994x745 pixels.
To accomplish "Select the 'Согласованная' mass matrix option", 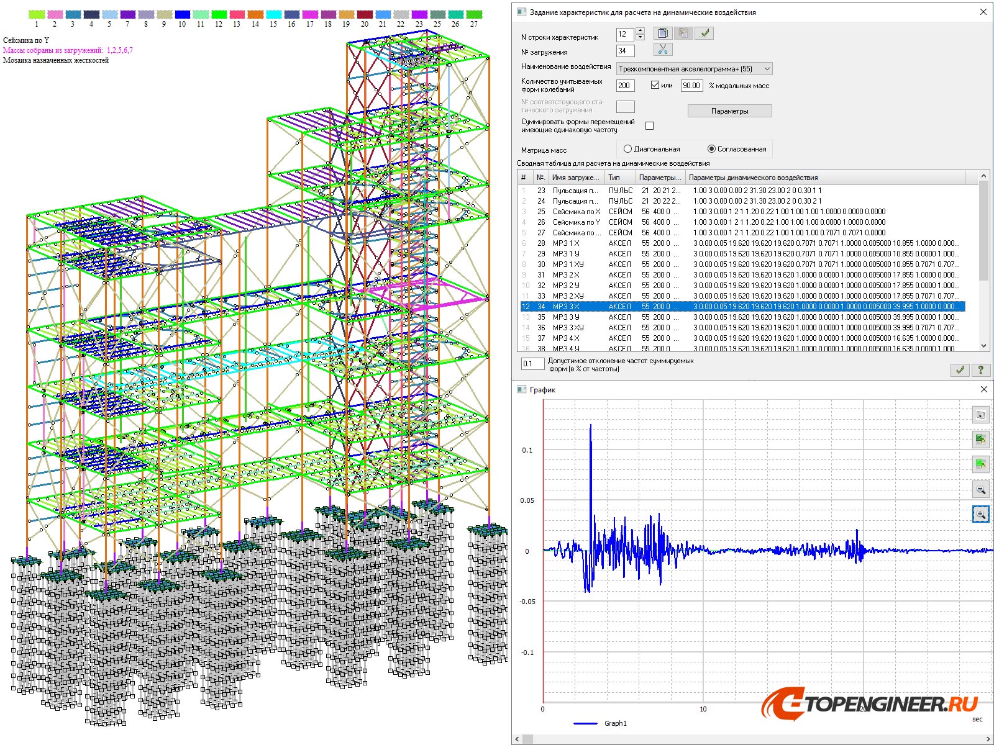I will [x=711, y=149].
